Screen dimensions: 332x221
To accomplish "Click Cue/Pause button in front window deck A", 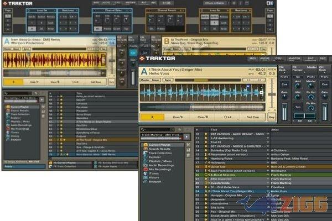I will pyautogui.click(x=203, y=117).
